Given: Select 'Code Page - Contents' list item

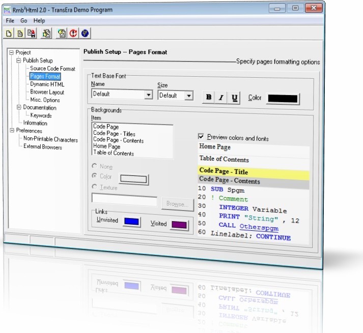Looking at the screenshot, I should click(x=118, y=140).
